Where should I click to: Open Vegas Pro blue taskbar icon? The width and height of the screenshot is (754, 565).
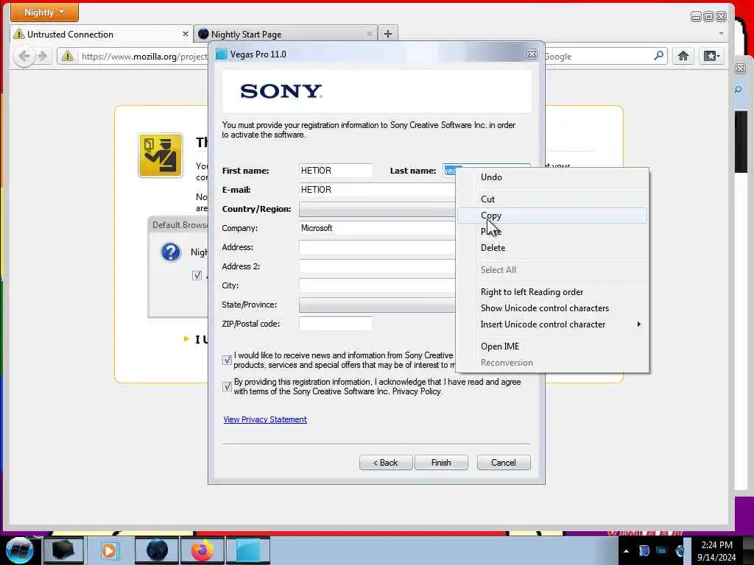(x=249, y=550)
